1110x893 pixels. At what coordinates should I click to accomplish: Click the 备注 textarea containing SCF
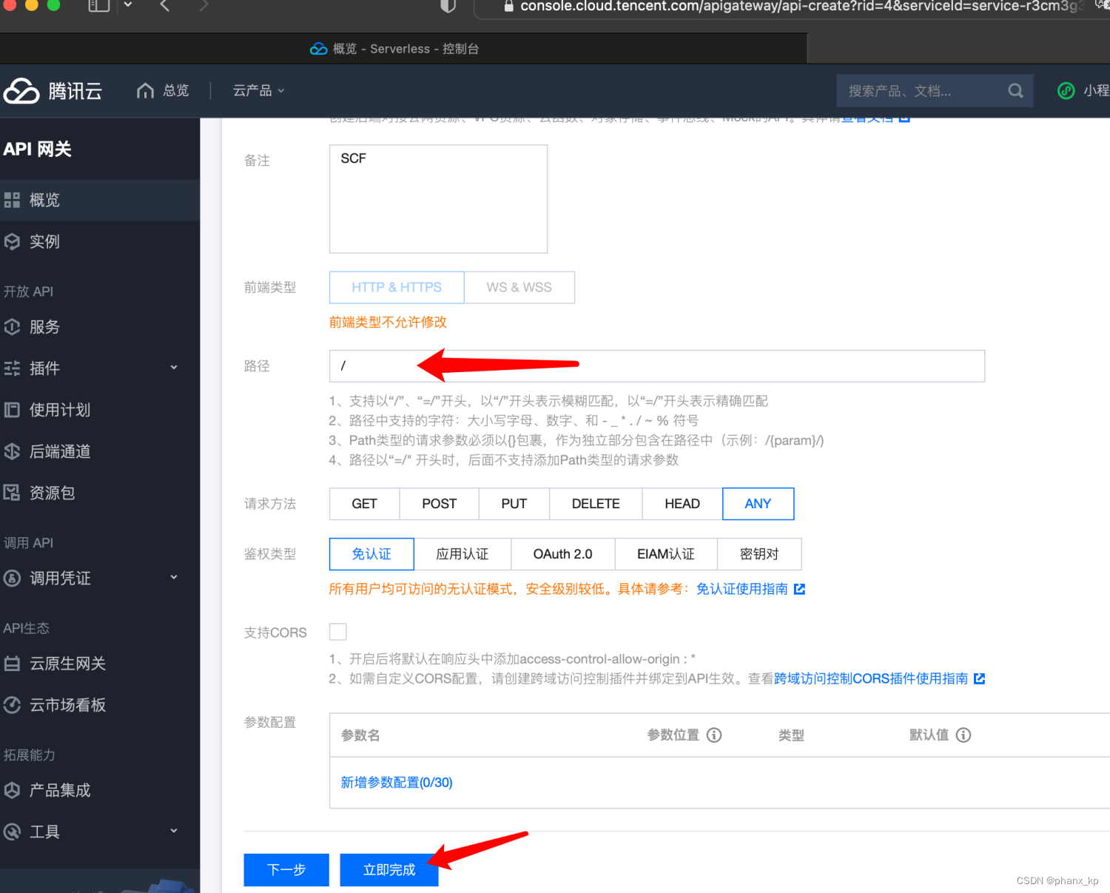point(438,199)
